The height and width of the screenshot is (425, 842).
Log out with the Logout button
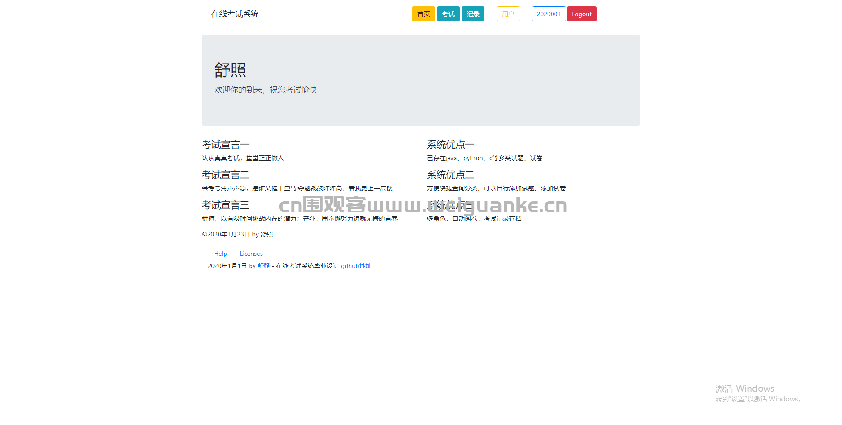[x=581, y=14]
